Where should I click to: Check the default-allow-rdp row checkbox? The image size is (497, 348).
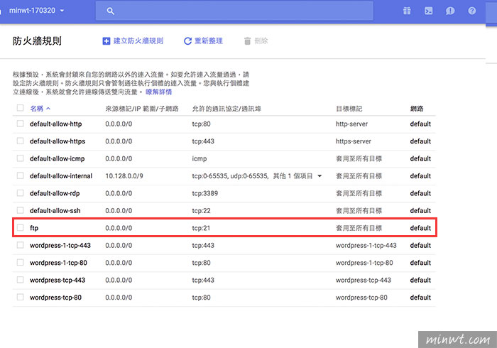(x=20, y=193)
